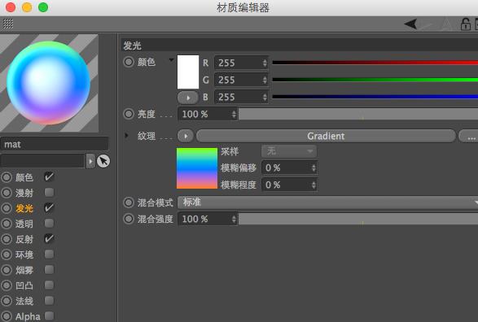This screenshot has width=478, height=322.
Task: Enable the 烟雾 channel checkbox
Action: coord(49,270)
